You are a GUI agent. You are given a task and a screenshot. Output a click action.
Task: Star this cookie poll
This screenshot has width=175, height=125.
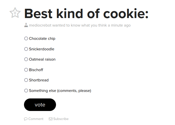coord(15,13)
